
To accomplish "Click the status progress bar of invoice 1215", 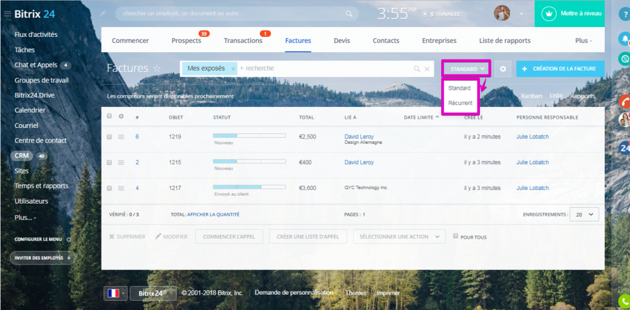I will (x=249, y=161).
